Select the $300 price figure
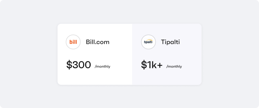 [79, 65]
